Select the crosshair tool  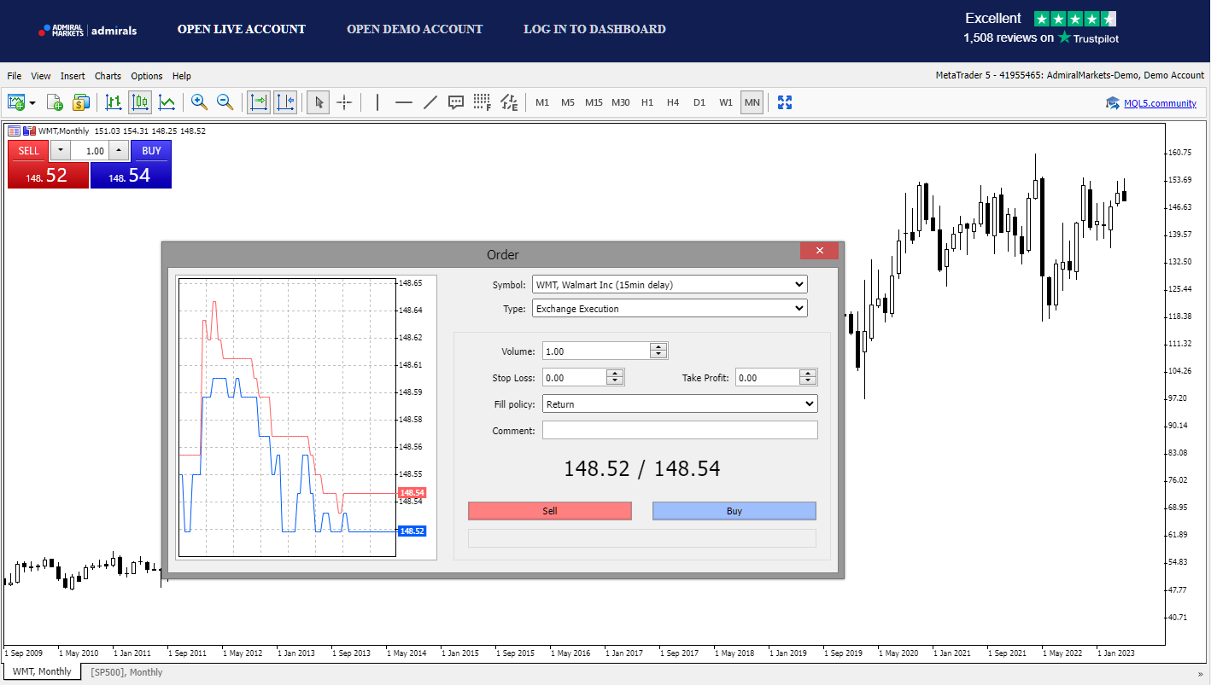(x=344, y=102)
